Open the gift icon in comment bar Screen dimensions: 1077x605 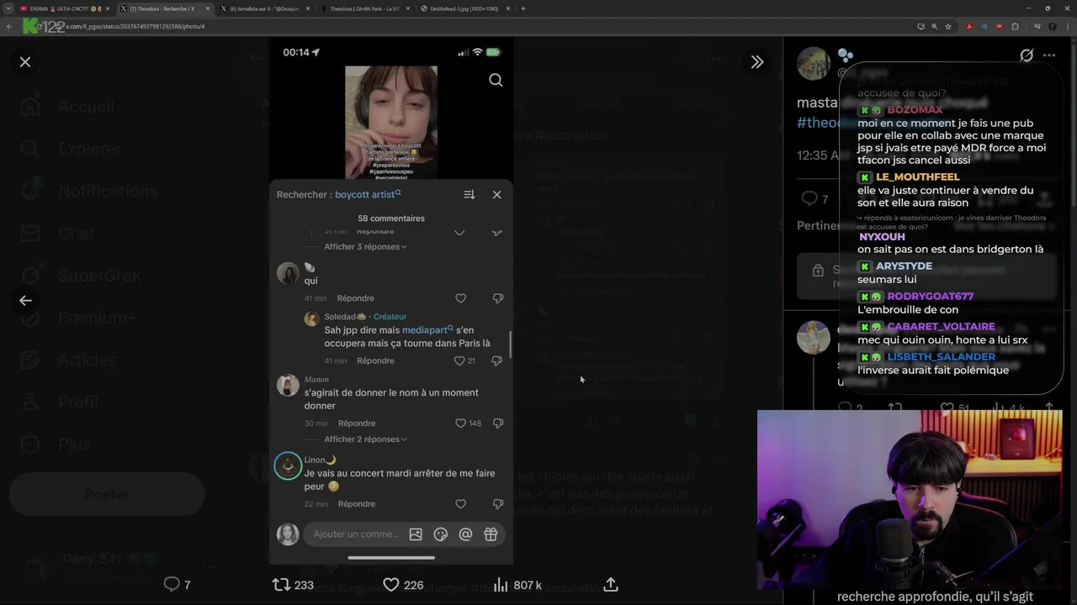pos(491,534)
